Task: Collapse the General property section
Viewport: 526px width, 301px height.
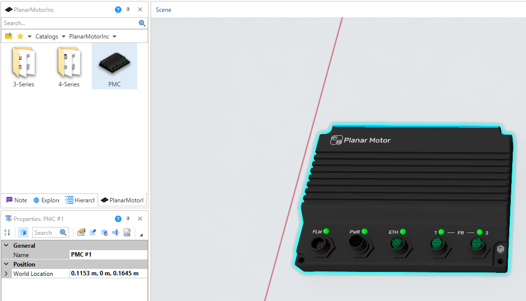Action: 6,245
